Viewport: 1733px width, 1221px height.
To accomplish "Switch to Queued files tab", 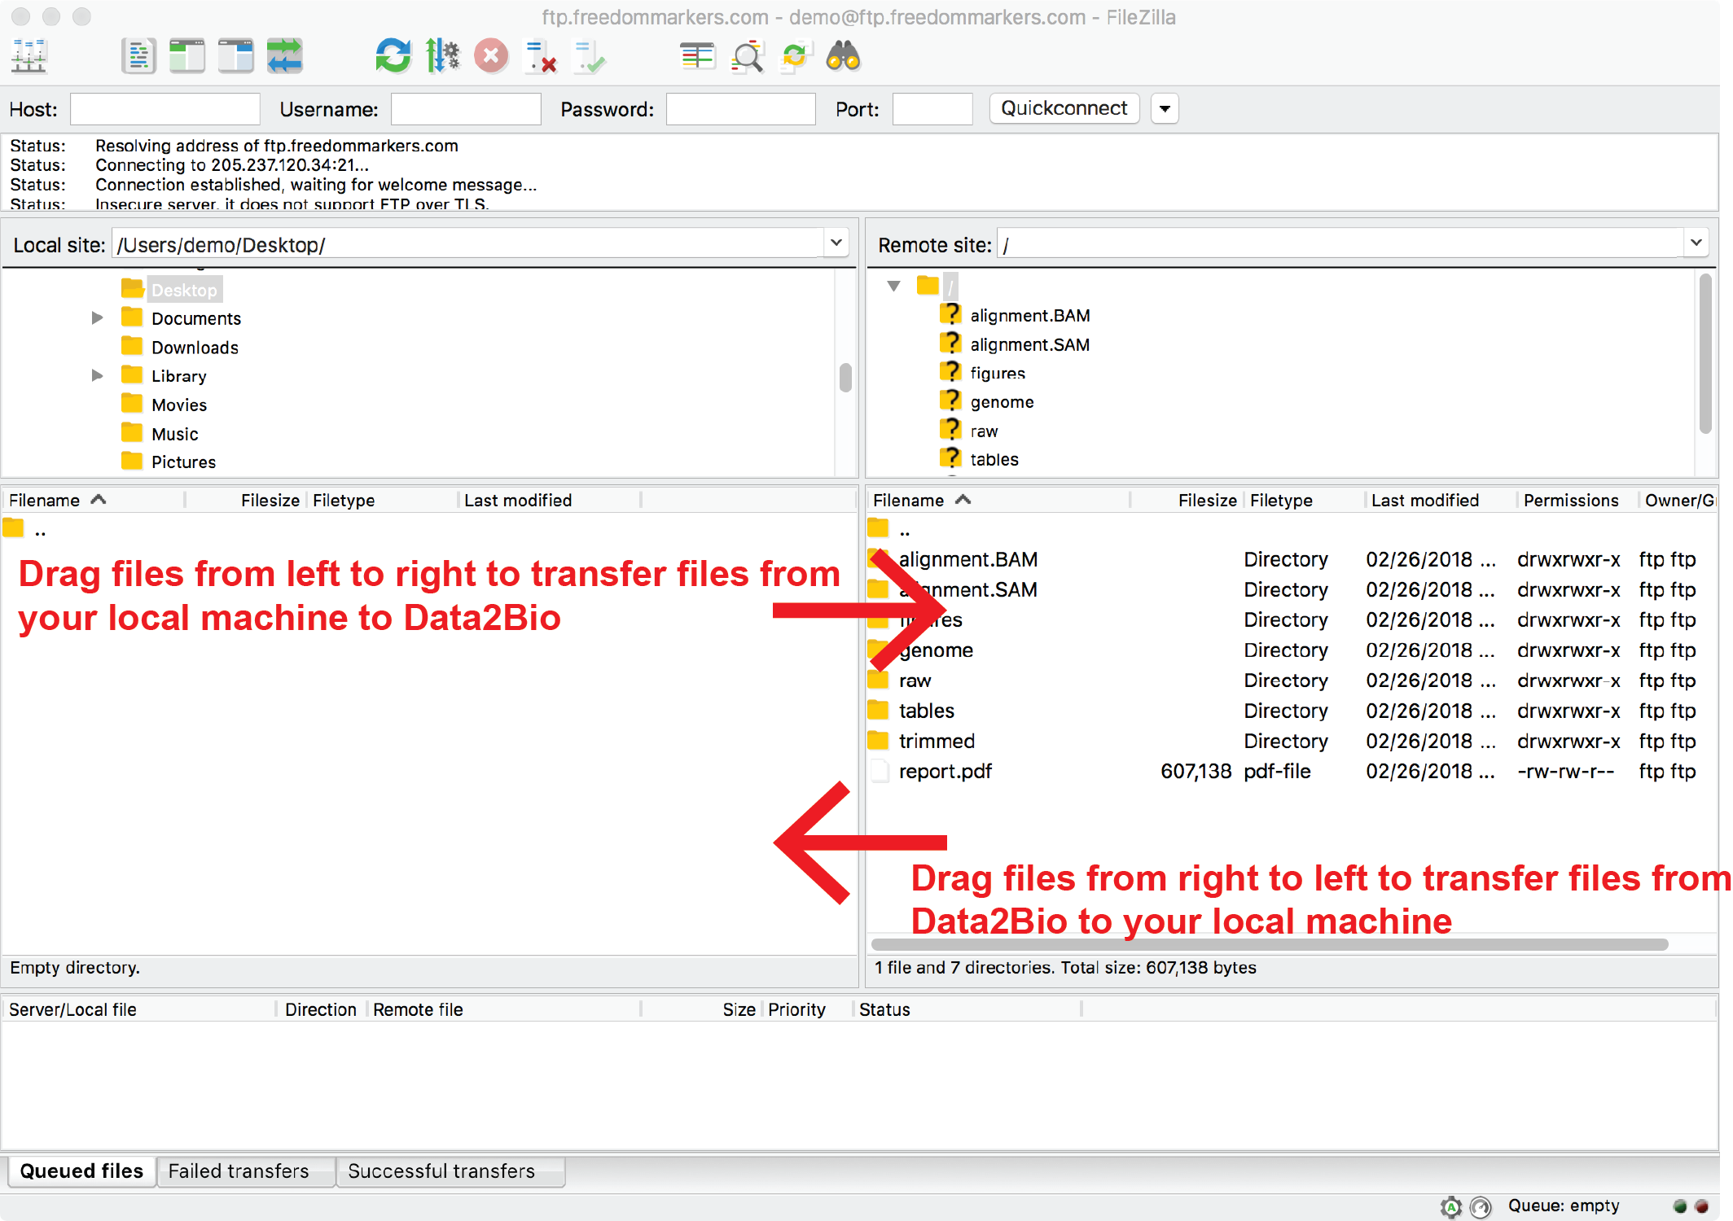I will click(81, 1171).
